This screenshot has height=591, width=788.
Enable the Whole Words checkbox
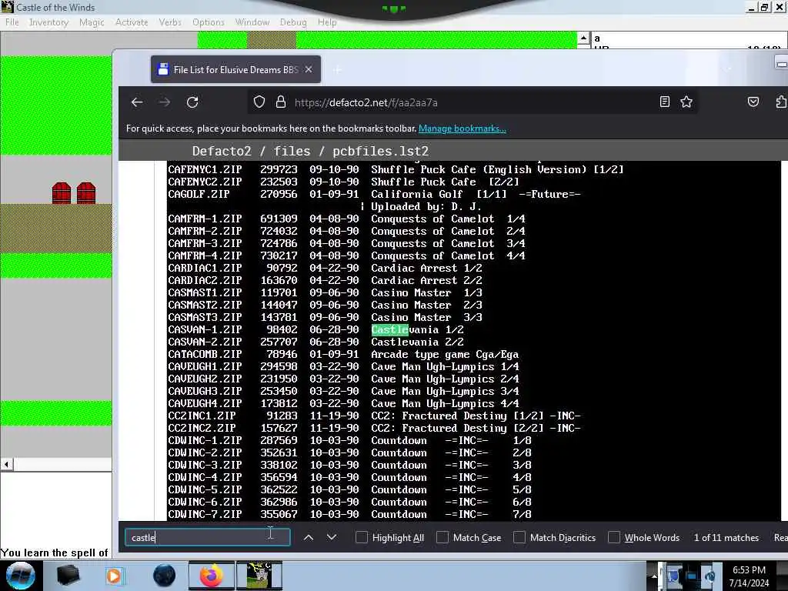click(x=613, y=537)
